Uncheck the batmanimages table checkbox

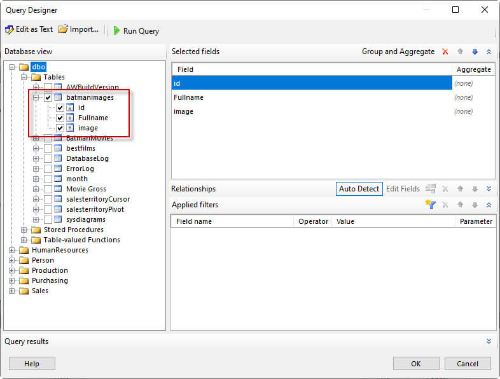[48, 97]
